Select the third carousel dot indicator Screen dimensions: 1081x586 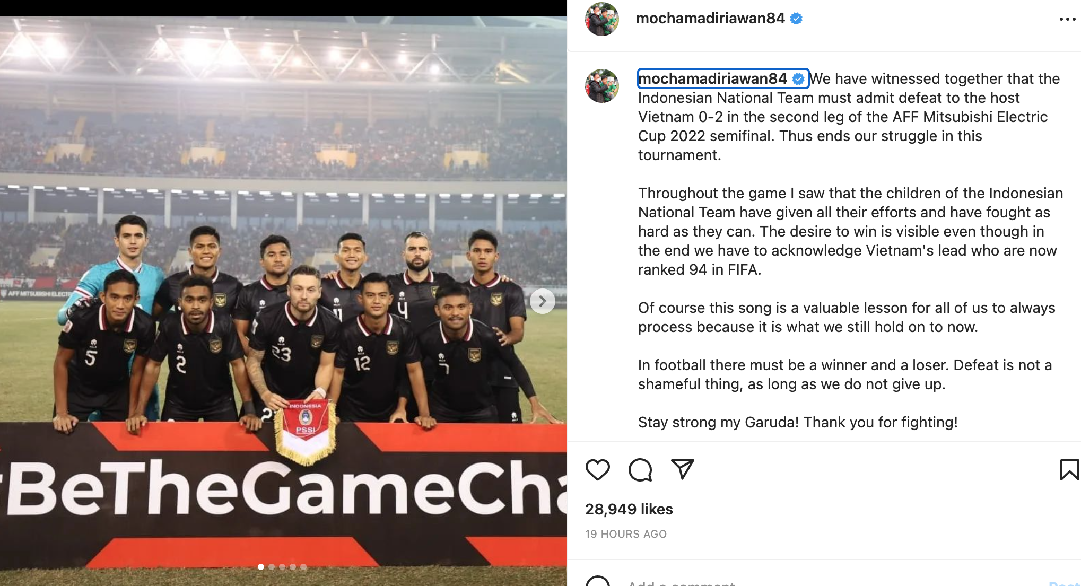[282, 567]
